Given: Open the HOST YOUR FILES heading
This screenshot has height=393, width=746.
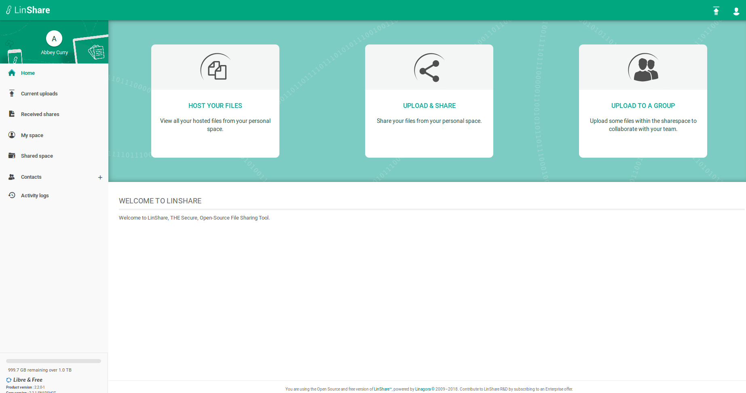Looking at the screenshot, I should tap(215, 106).
